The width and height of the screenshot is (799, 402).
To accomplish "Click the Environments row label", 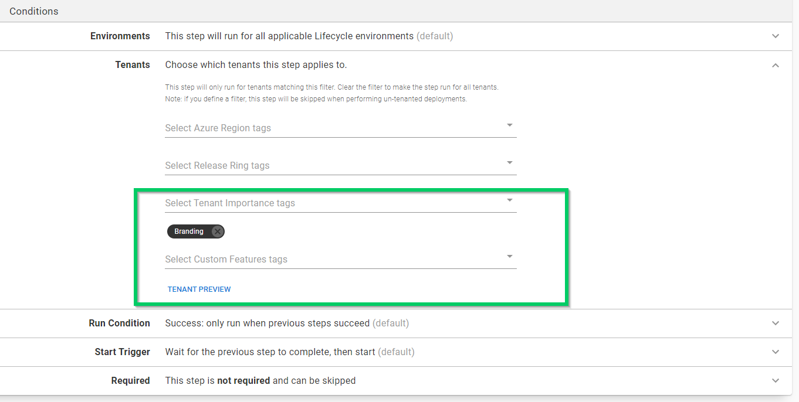I will 120,36.
